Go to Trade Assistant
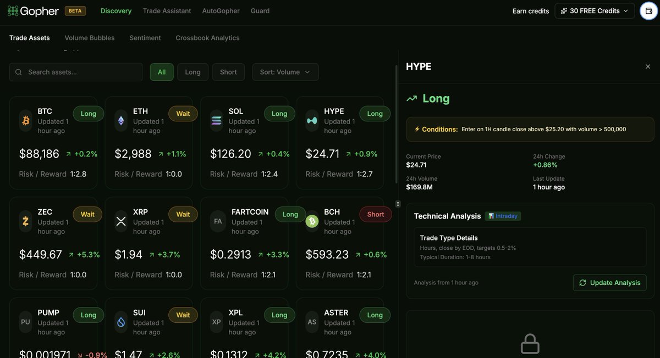Screen dimensions: 660x358 [167, 10]
